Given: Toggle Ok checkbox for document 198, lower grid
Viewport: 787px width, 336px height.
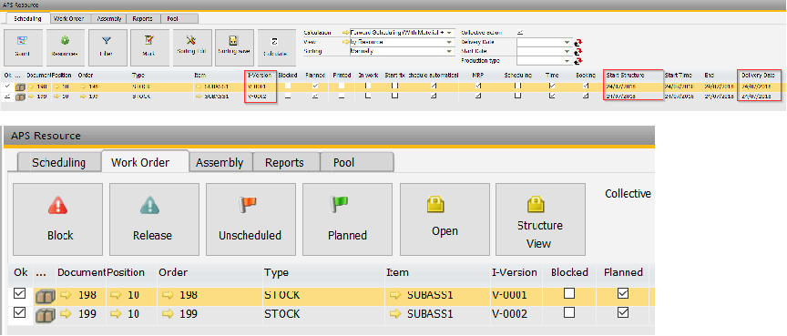Looking at the screenshot, I should (19, 294).
